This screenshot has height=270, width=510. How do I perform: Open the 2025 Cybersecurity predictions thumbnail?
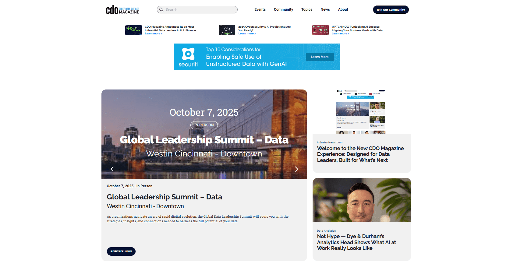(x=227, y=30)
